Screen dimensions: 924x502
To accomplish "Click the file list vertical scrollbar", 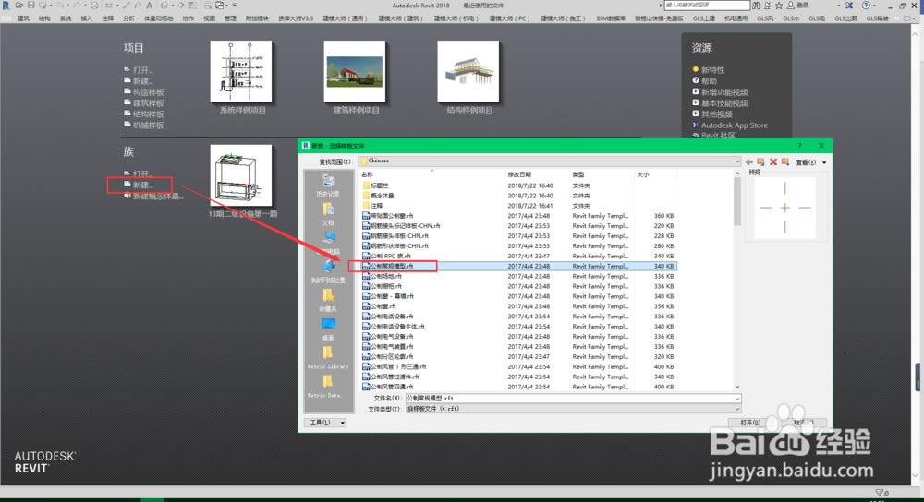I will click(x=737, y=201).
